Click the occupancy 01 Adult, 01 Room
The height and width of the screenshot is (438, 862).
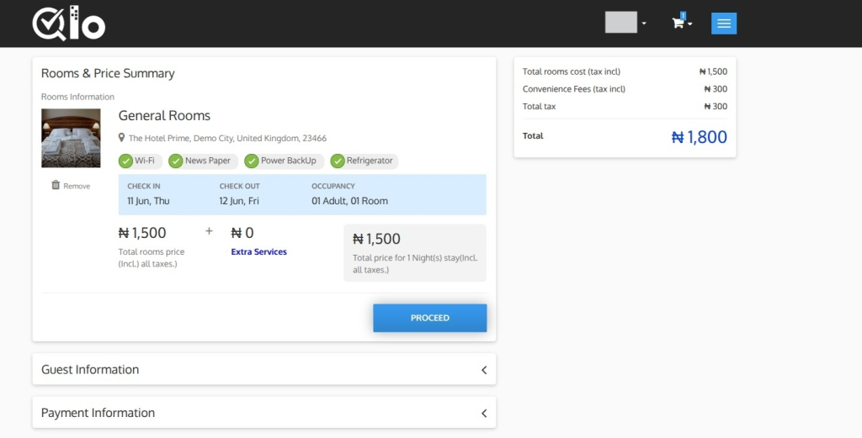(x=349, y=201)
